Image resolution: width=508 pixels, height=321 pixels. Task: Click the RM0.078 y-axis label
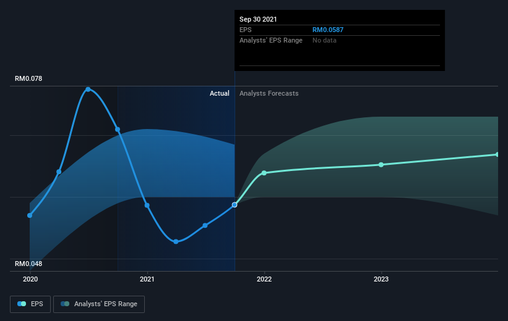coord(28,78)
